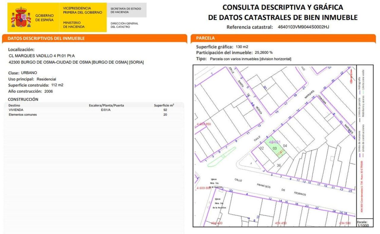The image size is (380, 234).
Task: Click the cadastral reference 4640103VM9044S0002HJ
Action: [303, 27]
